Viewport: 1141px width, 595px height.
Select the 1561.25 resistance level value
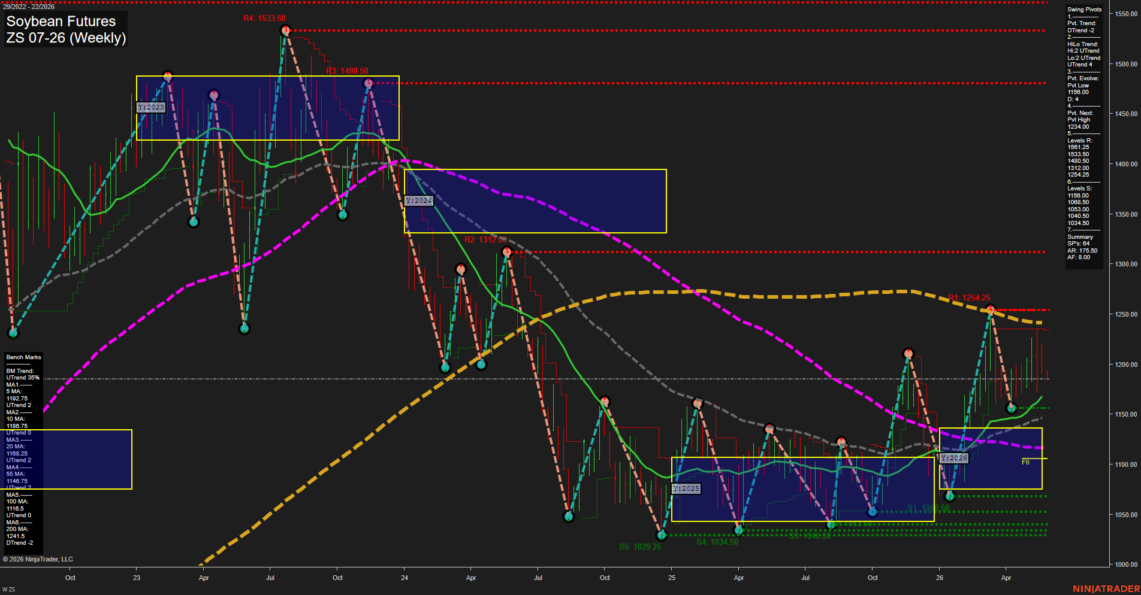(x=1078, y=147)
